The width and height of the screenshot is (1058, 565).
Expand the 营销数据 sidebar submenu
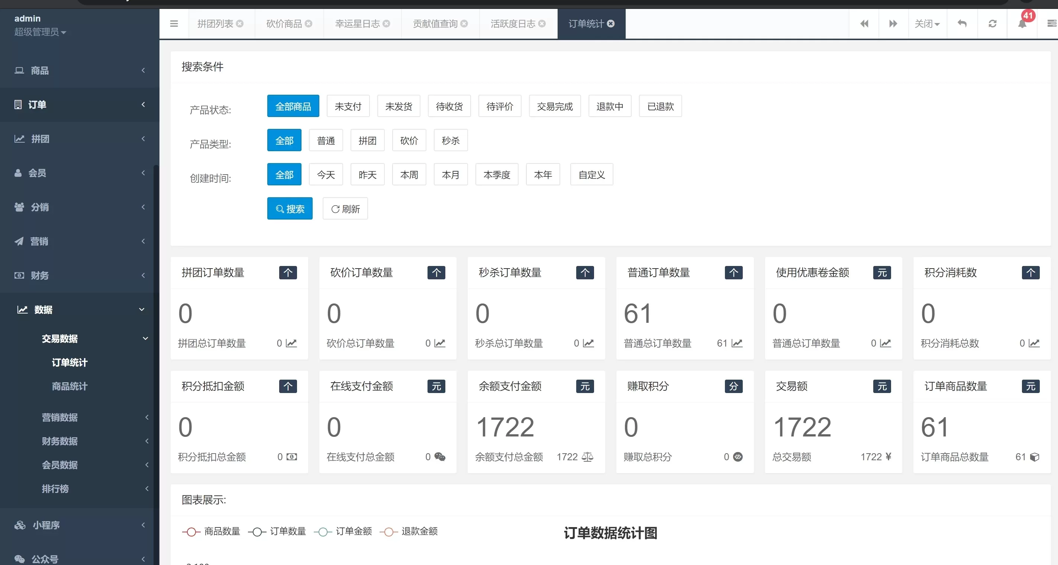pyautogui.click(x=59, y=417)
